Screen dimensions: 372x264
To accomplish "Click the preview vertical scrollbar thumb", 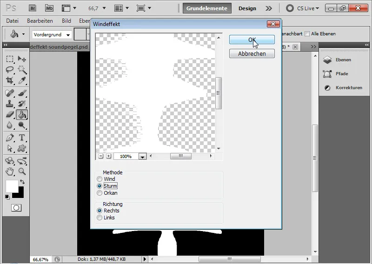I will click(x=219, y=93).
